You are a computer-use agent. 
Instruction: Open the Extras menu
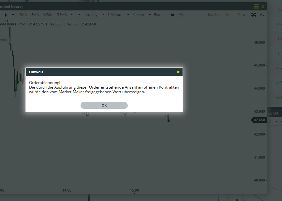(x=159, y=15)
